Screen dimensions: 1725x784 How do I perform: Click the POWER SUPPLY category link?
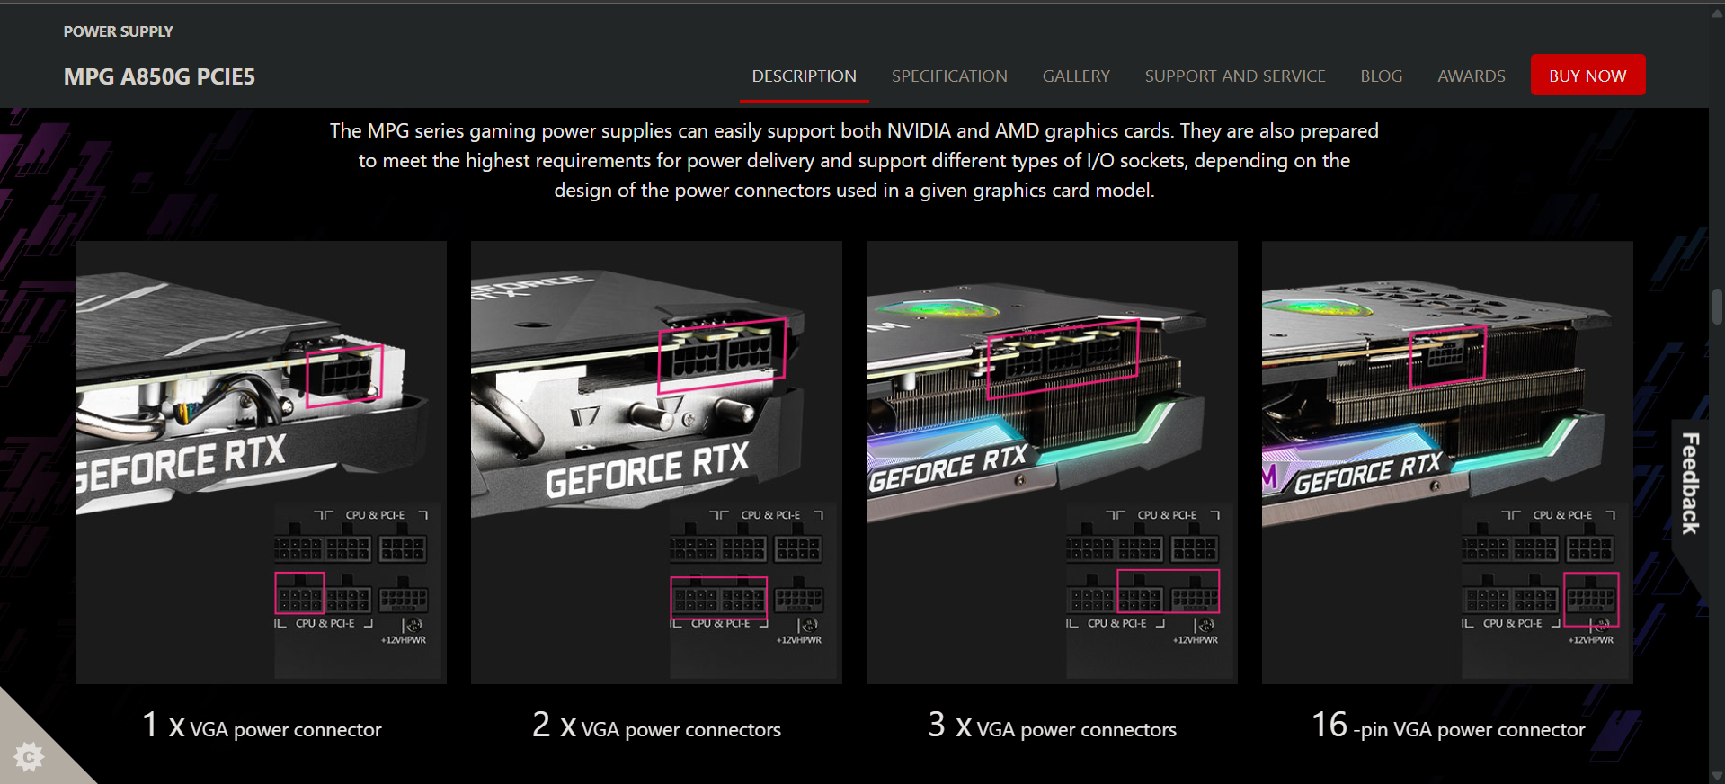(x=118, y=31)
